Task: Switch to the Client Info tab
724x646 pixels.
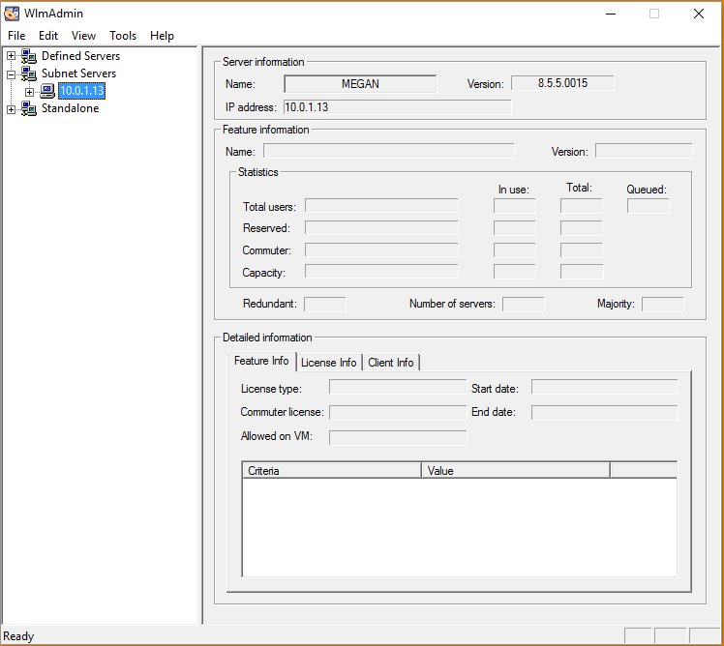Action: [x=391, y=363]
